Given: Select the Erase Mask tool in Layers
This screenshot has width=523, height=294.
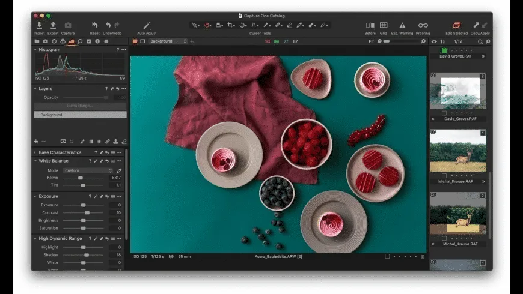Looking at the screenshot, I should (x=124, y=142).
